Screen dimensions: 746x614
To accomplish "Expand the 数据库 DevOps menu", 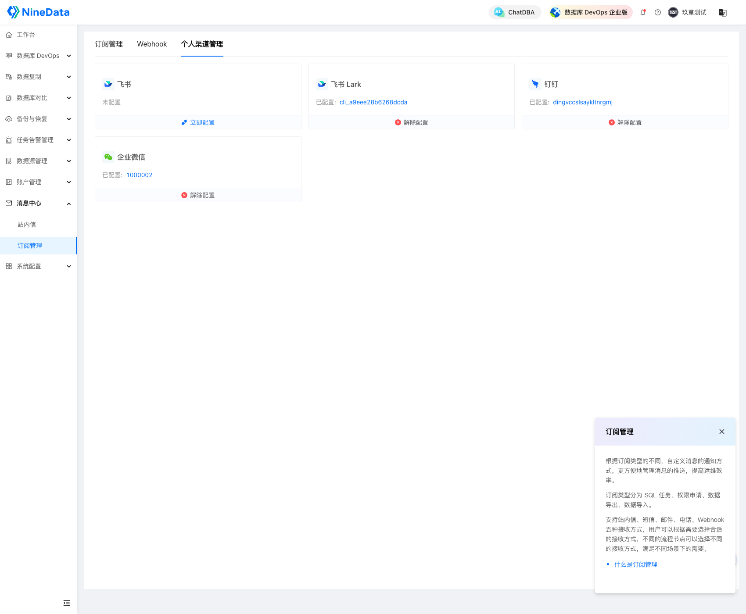I will pyautogui.click(x=38, y=56).
